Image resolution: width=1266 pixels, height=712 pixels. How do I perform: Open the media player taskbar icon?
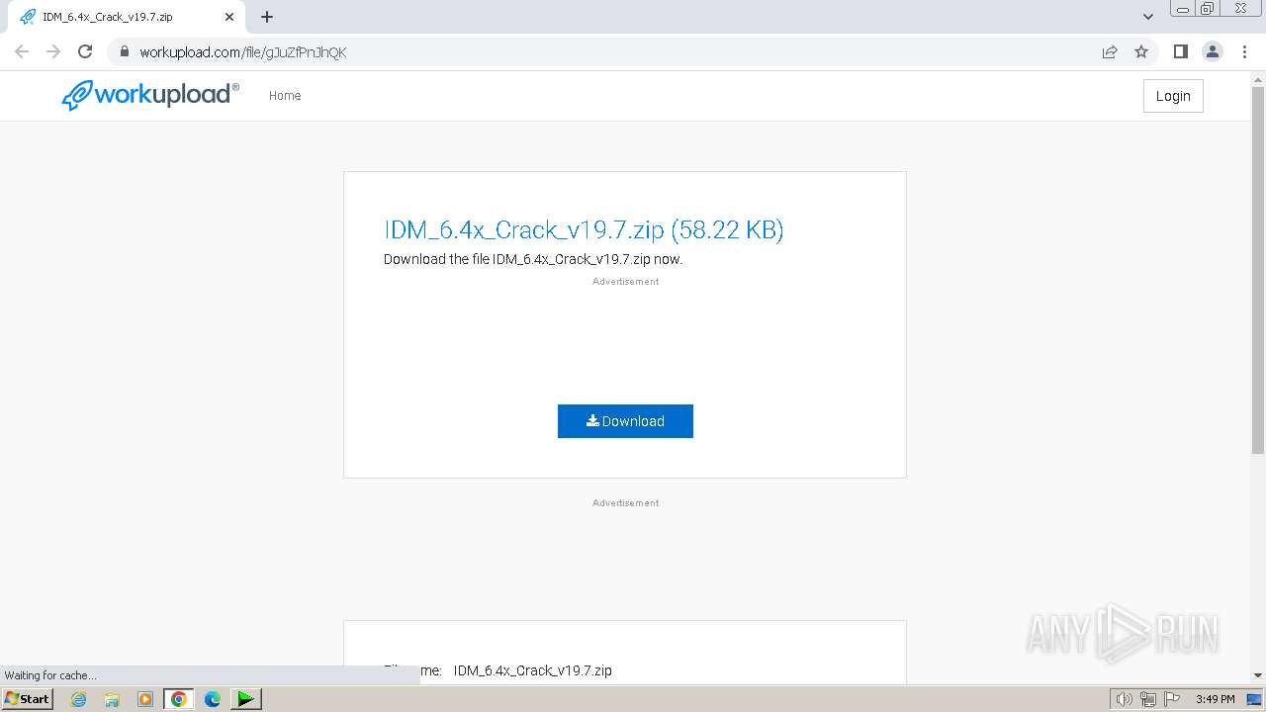click(x=145, y=699)
